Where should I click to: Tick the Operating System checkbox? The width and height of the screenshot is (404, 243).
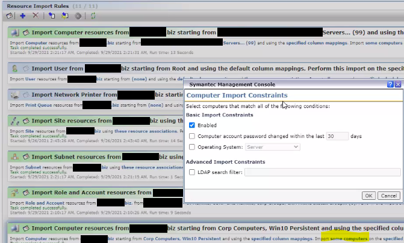(191, 147)
